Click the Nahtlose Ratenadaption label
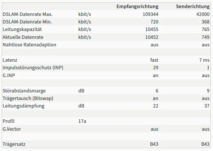The width and height of the screenshot is (213, 151). (29, 45)
